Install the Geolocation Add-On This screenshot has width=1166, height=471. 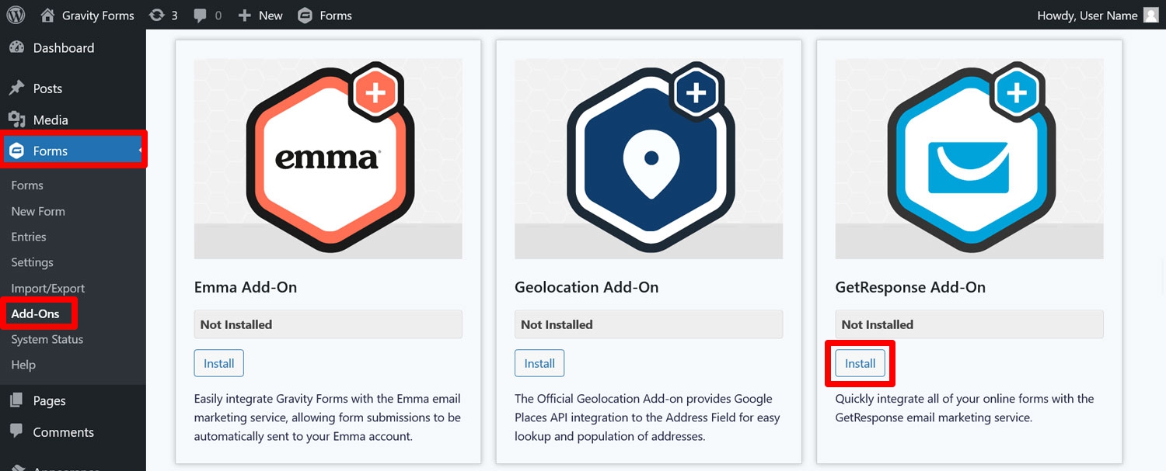pyautogui.click(x=539, y=363)
